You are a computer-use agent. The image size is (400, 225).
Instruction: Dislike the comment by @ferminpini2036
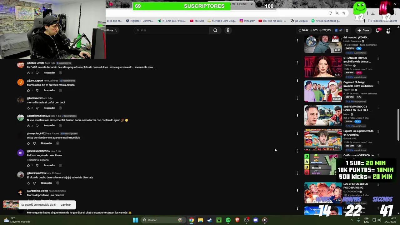34,183
